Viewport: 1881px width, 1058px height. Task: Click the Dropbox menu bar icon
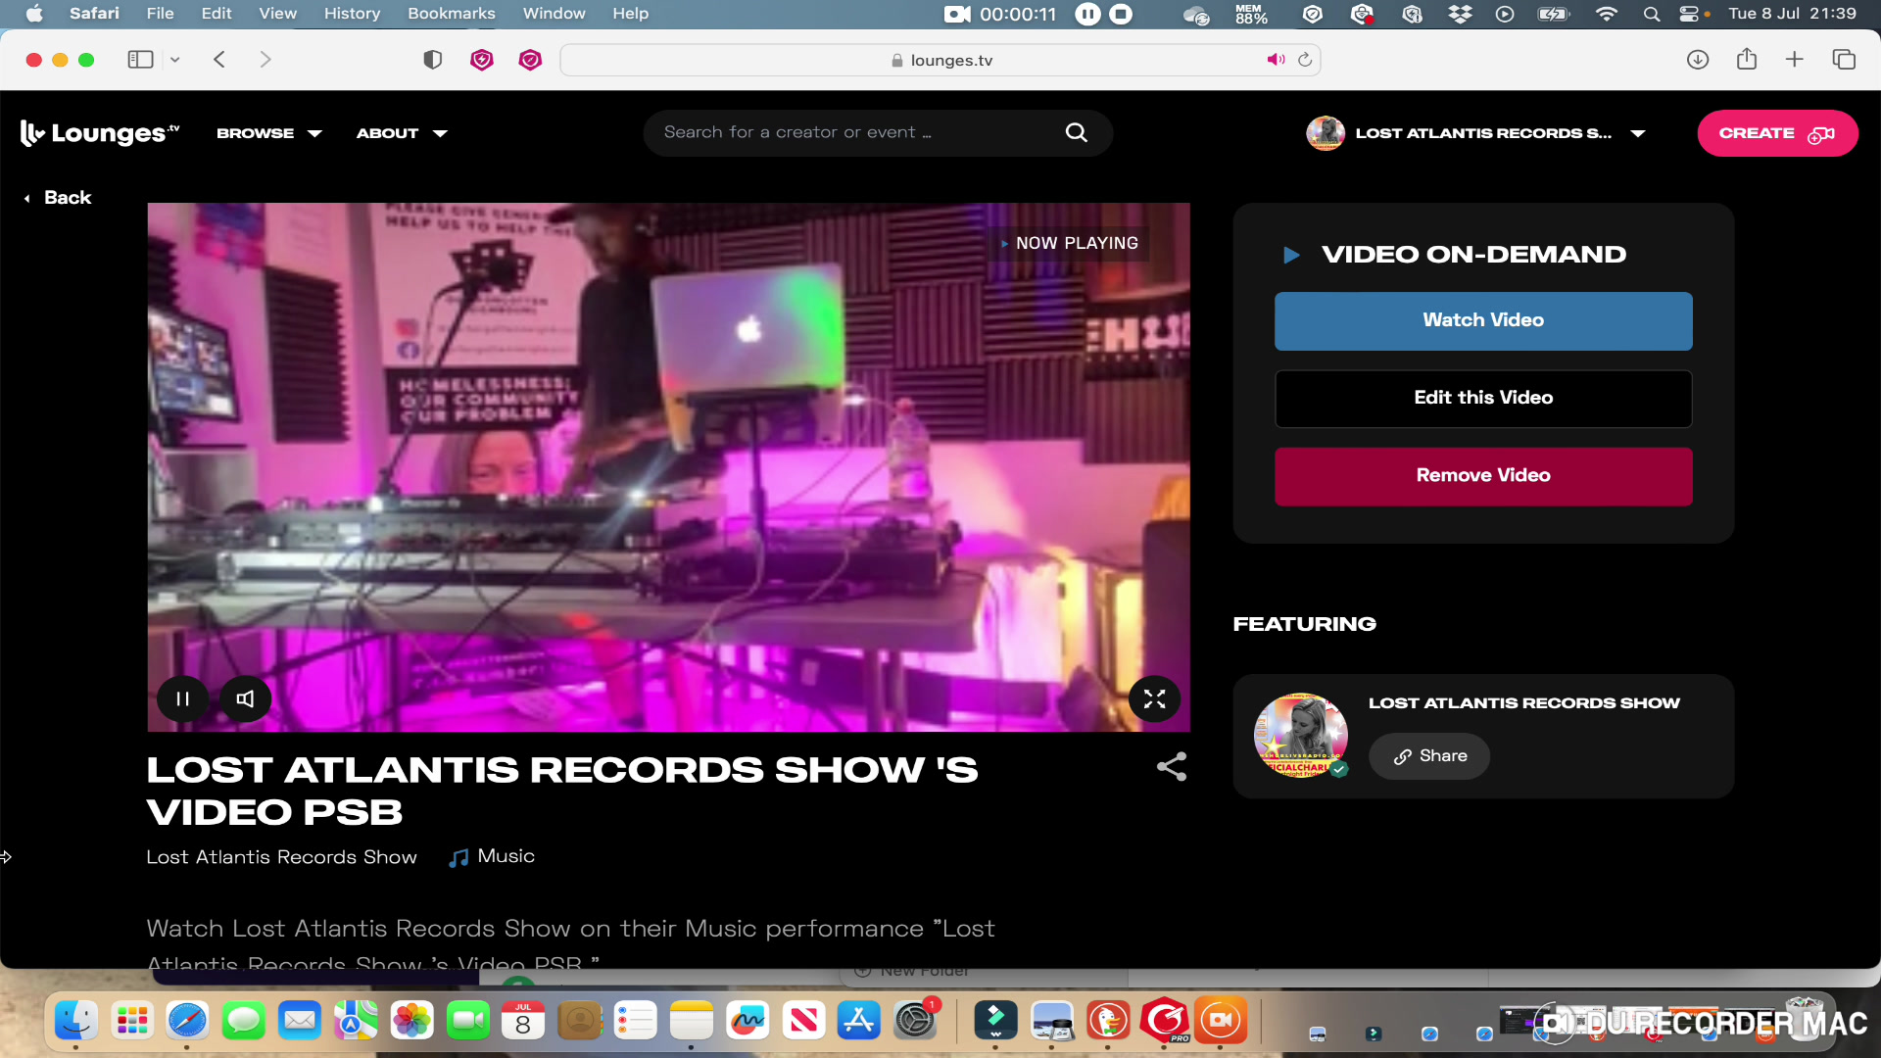point(1460,14)
